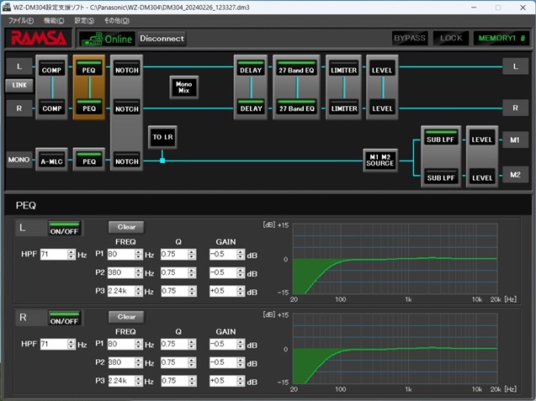This screenshot has height=401, width=536.
Task: Open the upper SUB LPF block
Action: coord(441,140)
